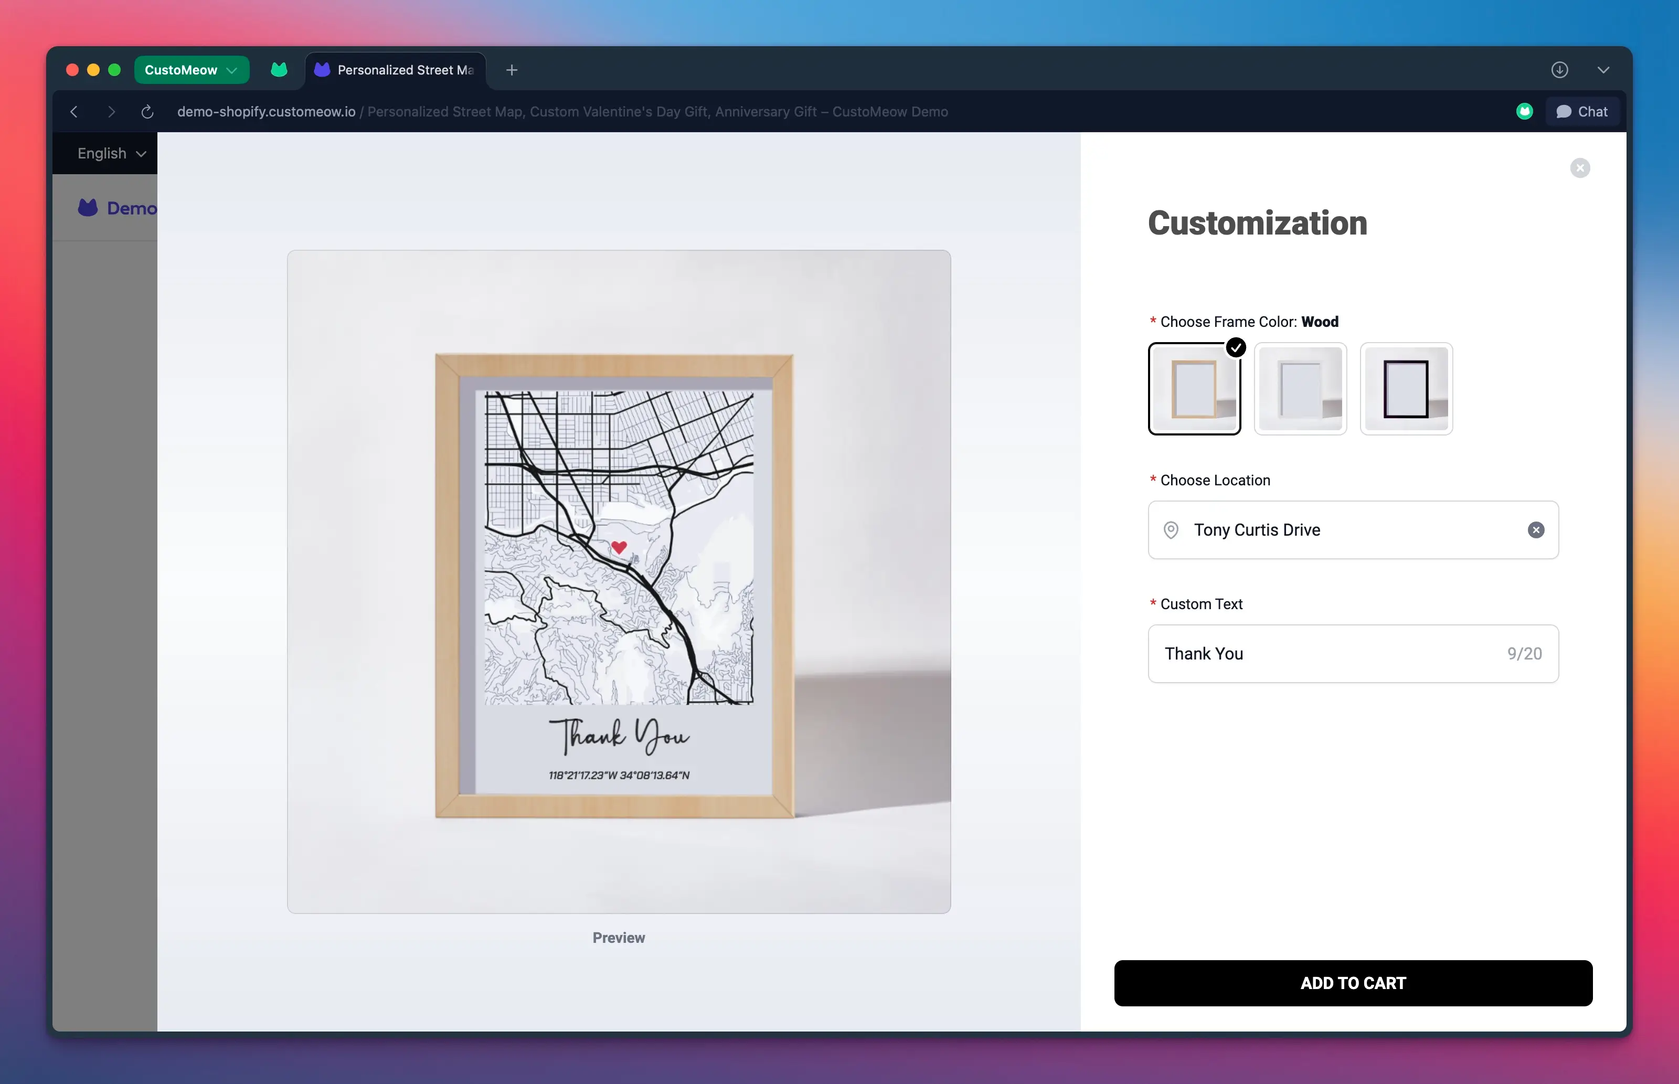Expand the chevron at the title bar right
Viewport: 1679px width, 1084px height.
tap(1603, 70)
